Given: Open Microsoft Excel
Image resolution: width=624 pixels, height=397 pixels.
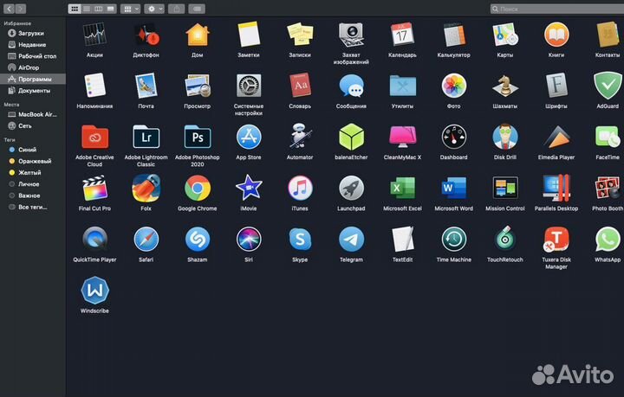Looking at the screenshot, I should pyautogui.click(x=402, y=188).
